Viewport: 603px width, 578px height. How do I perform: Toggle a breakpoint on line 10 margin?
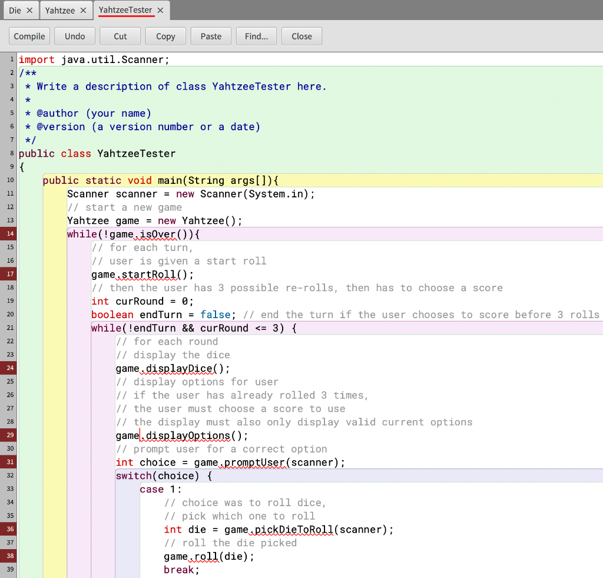(x=9, y=180)
